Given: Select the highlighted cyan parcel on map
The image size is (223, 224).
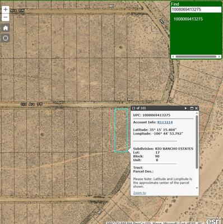Looking at the screenshot, I should tap(121, 130).
